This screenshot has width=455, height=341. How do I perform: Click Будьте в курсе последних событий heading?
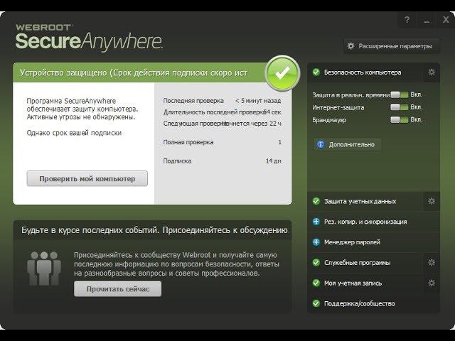154,230
